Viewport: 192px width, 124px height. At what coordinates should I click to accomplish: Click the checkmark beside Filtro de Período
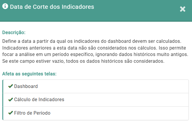(x=11, y=113)
